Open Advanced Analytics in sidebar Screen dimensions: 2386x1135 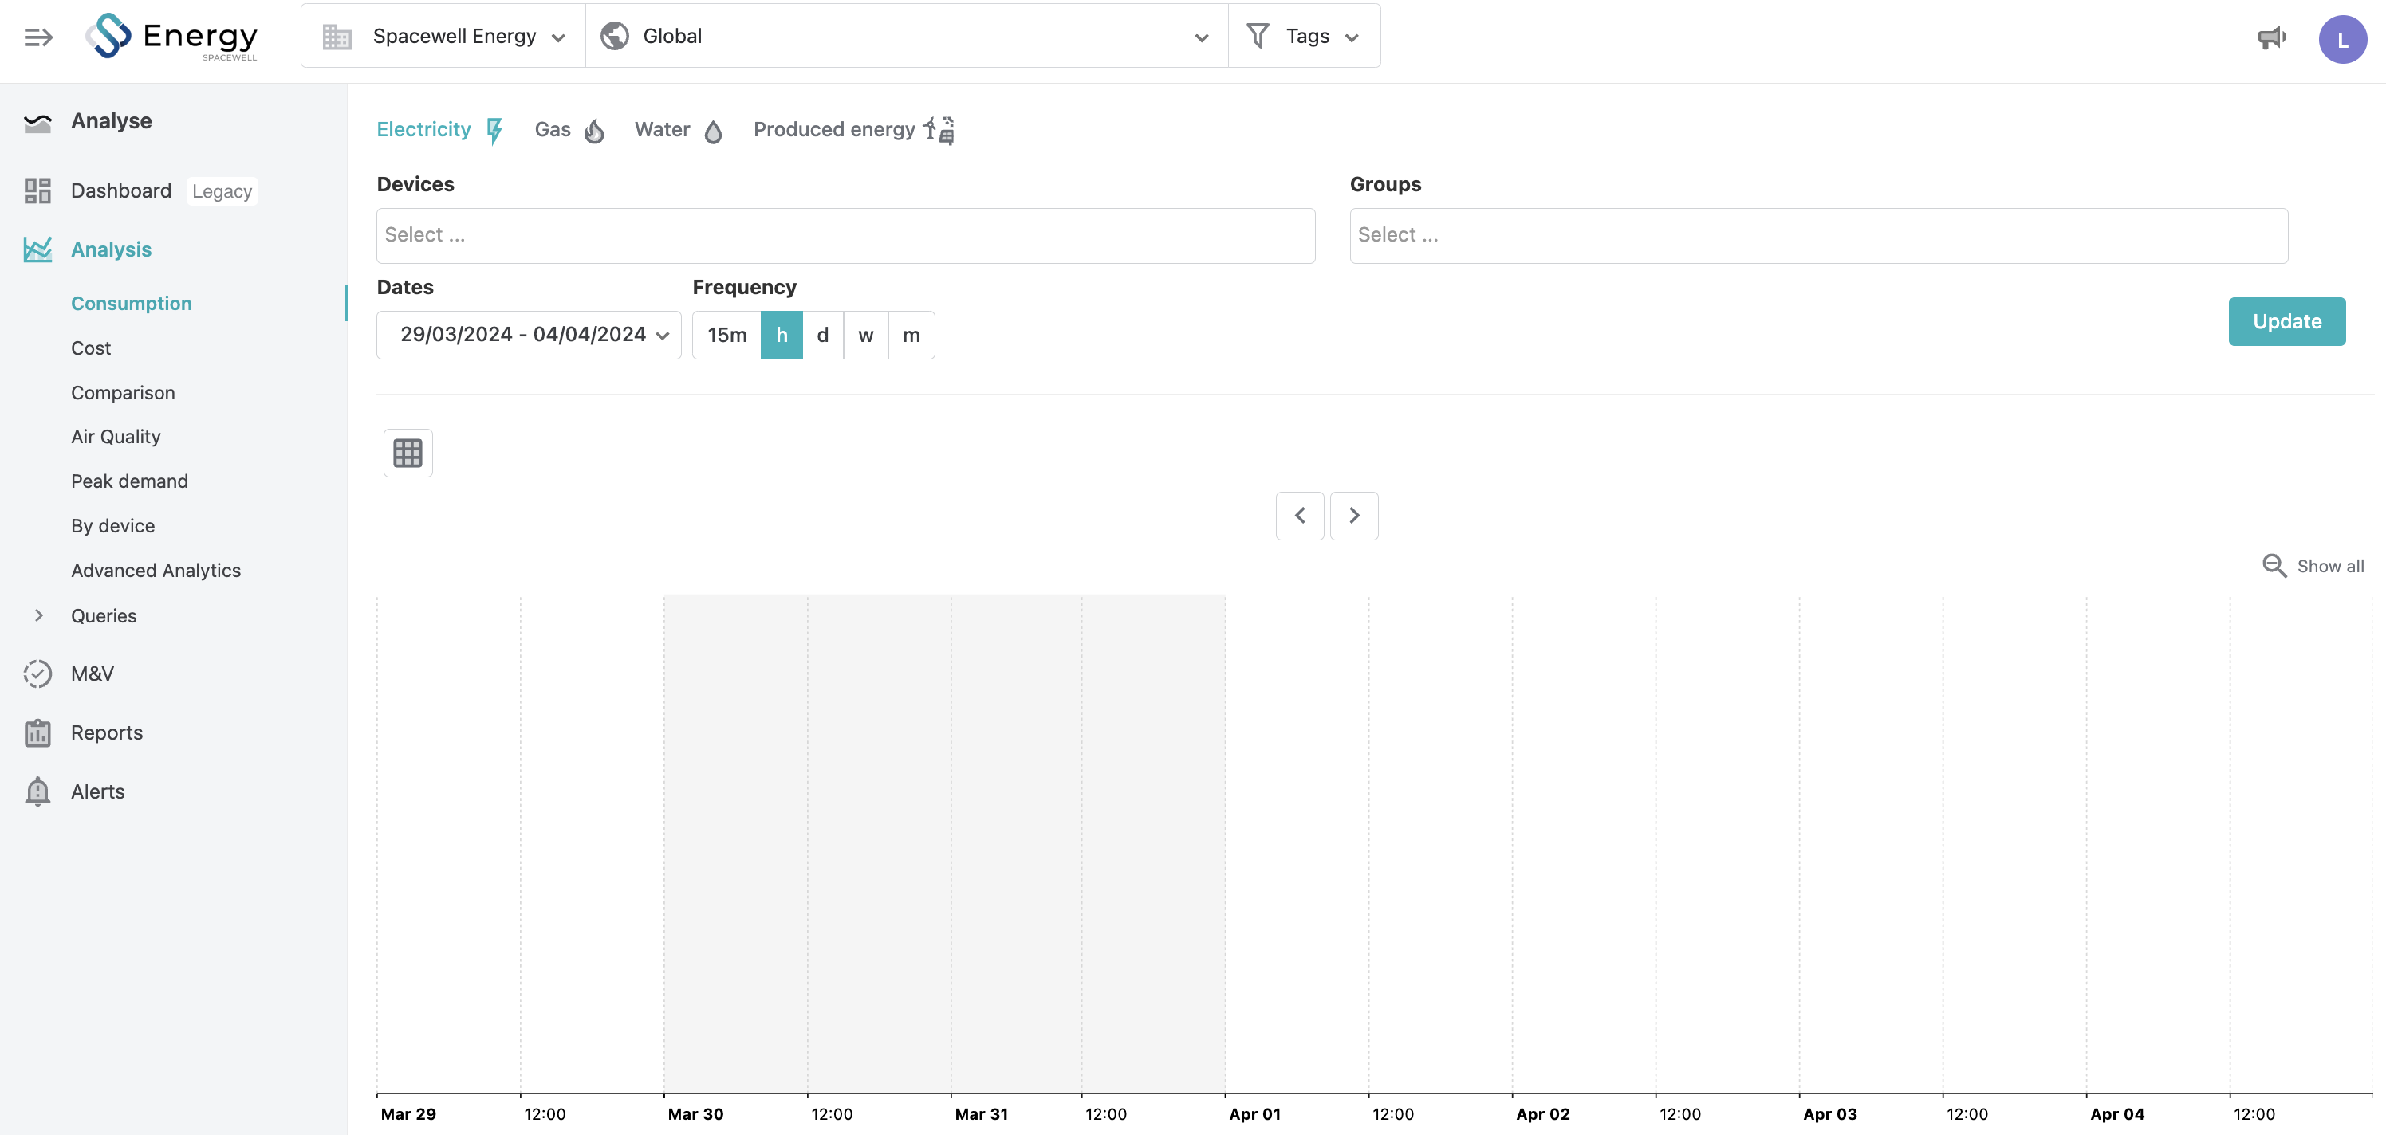tap(156, 570)
